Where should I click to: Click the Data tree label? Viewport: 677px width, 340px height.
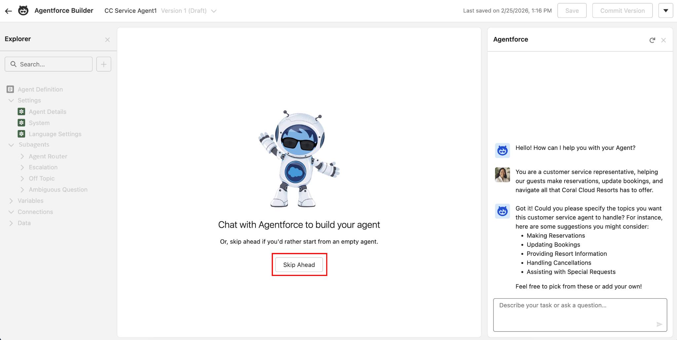point(24,223)
